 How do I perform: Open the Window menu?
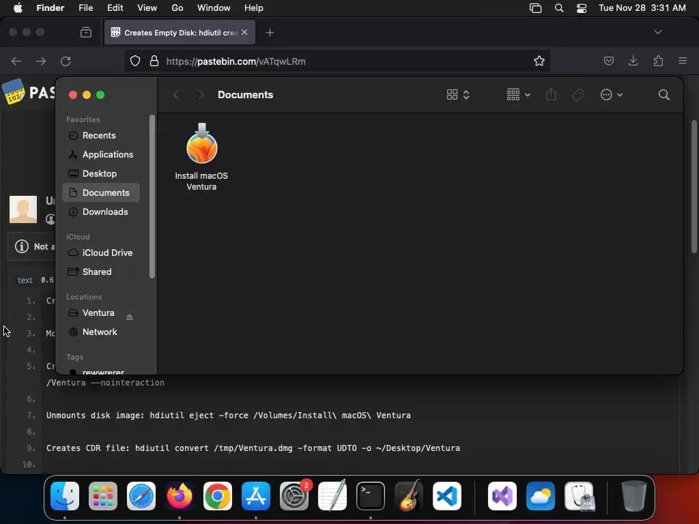pos(214,8)
